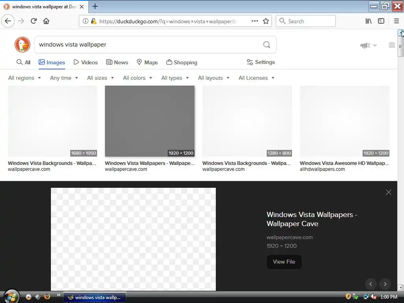
Task: Switch to the All results tab
Action: click(x=23, y=62)
